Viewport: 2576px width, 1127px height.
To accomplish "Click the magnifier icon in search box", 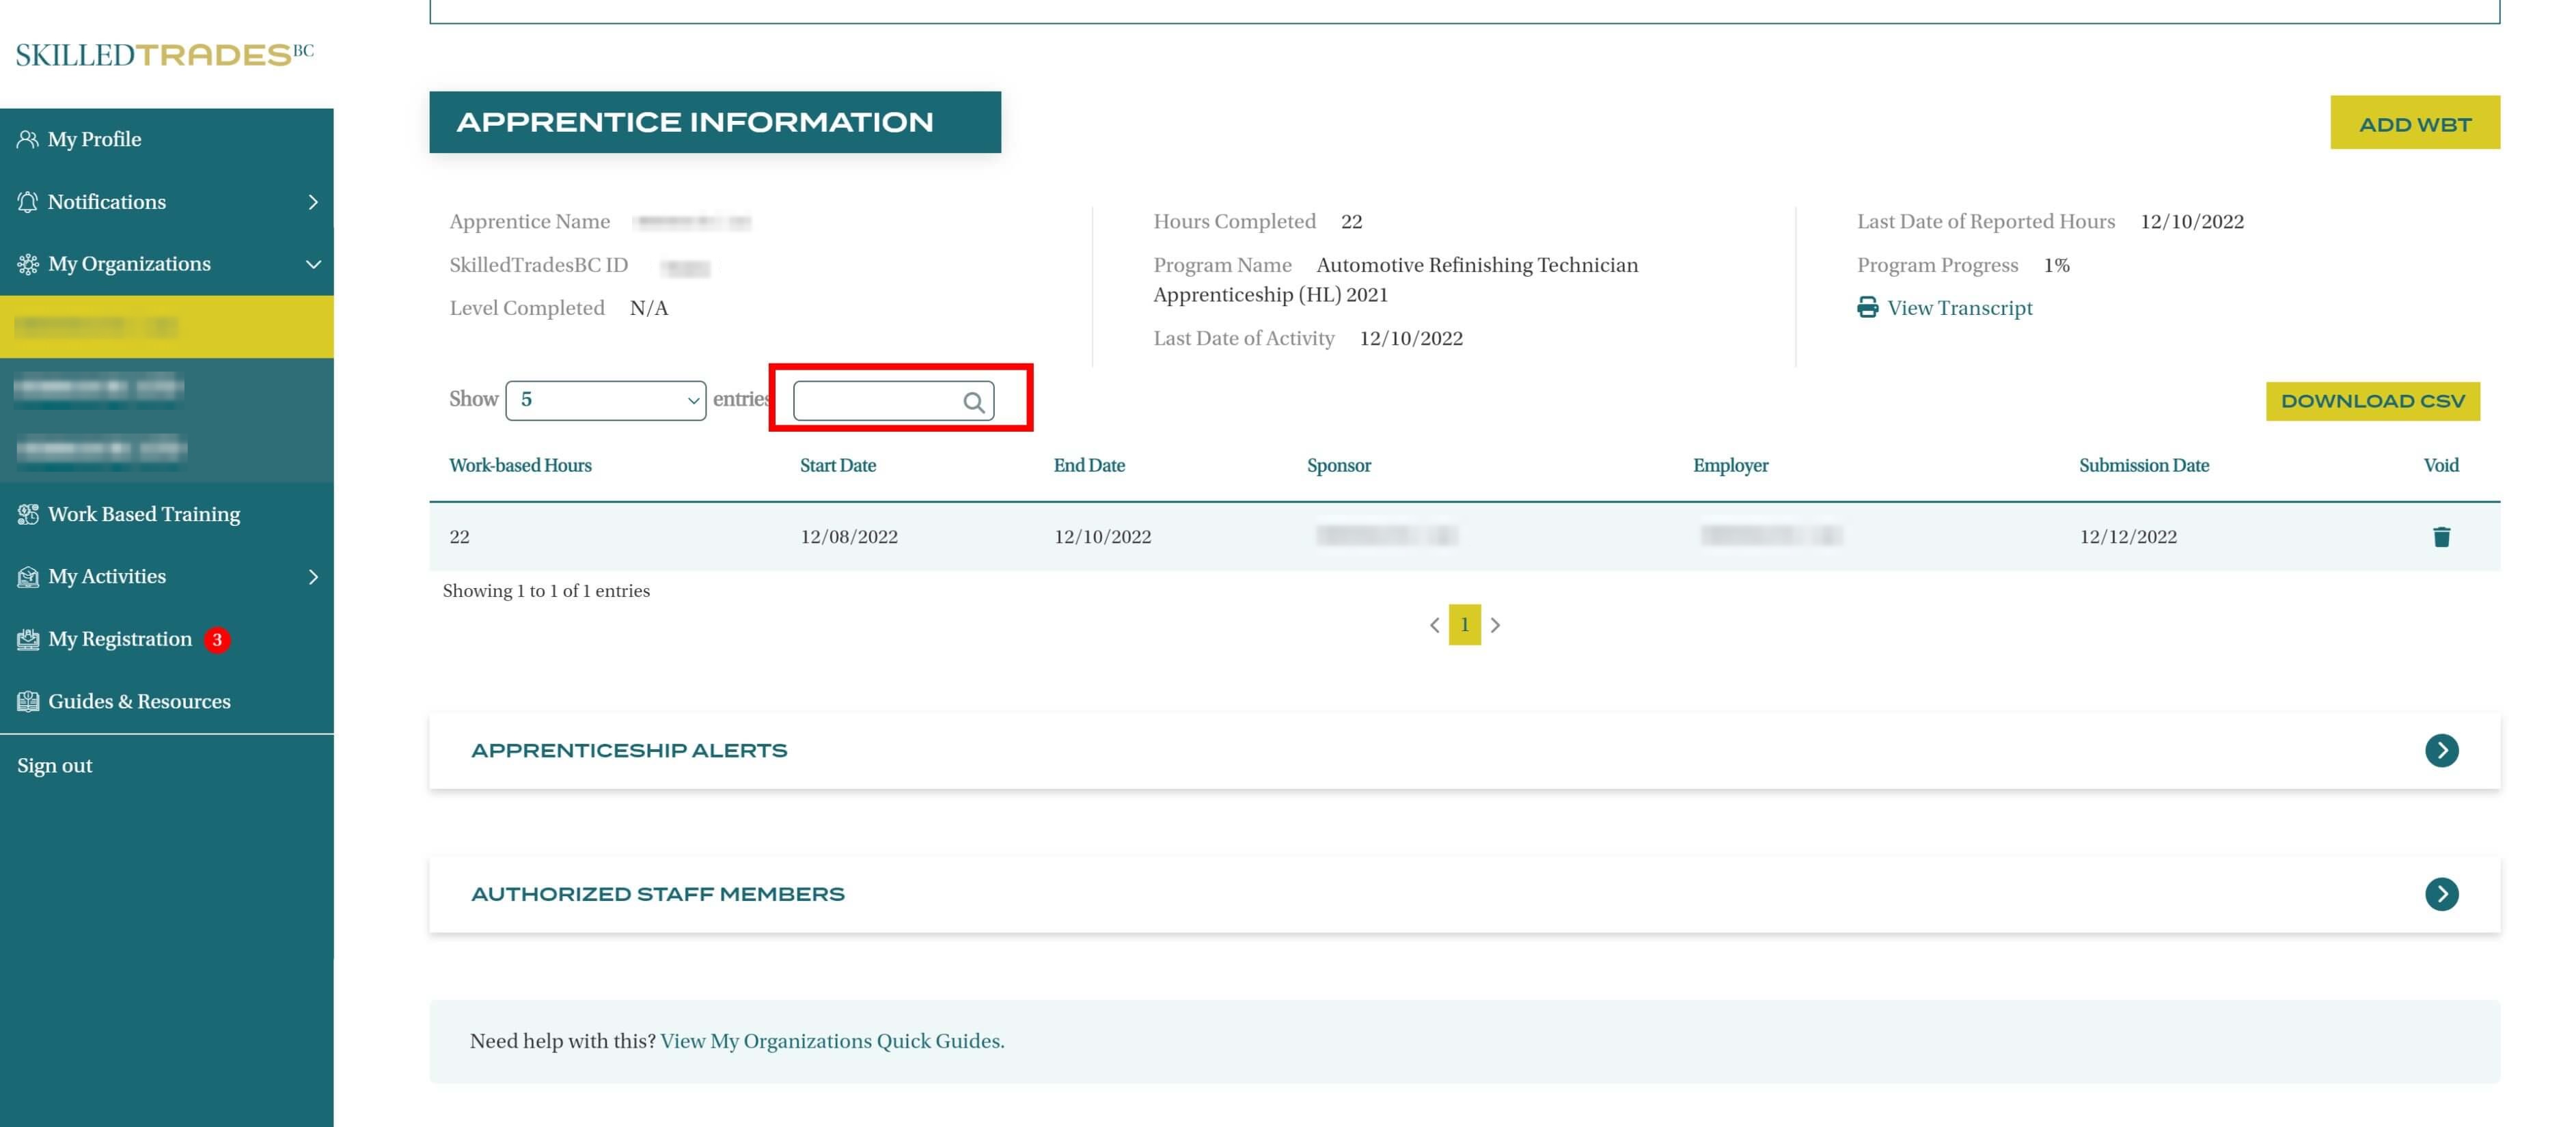I will pyautogui.click(x=973, y=402).
